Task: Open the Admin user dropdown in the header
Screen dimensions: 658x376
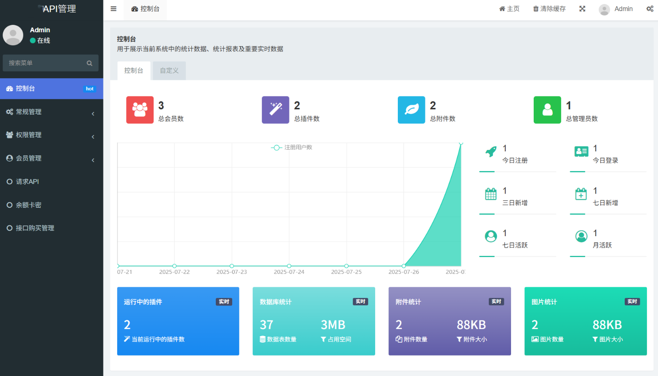Action: [x=615, y=9]
